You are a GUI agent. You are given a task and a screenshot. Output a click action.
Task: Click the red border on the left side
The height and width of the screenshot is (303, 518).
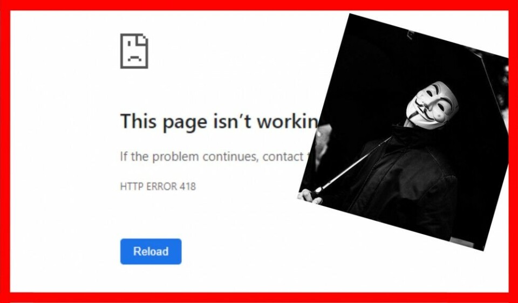(5, 151)
